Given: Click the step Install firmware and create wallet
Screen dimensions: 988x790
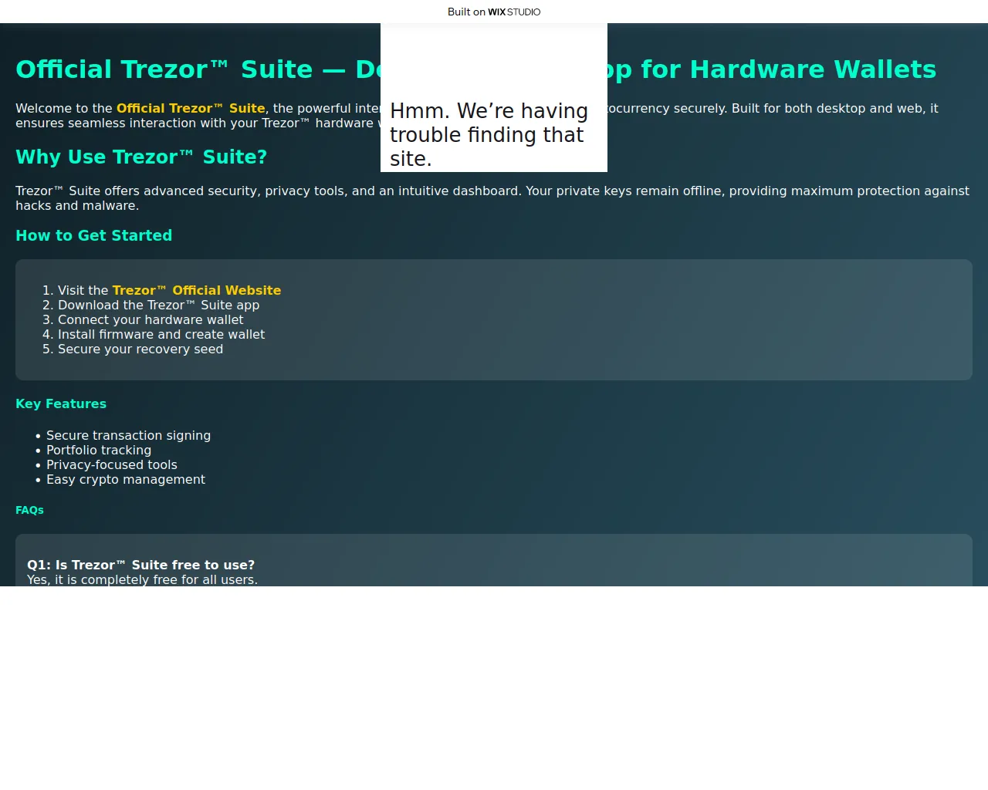Looking at the screenshot, I should (x=161, y=334).
